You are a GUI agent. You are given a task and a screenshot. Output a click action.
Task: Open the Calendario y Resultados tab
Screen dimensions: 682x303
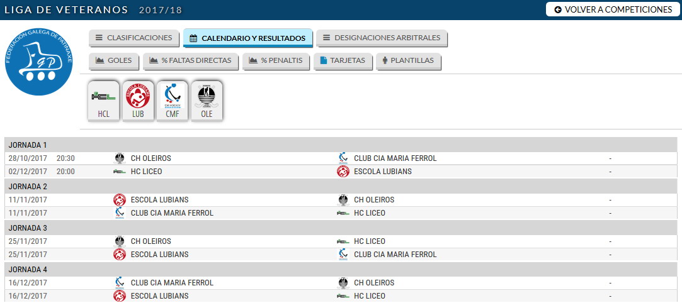click(x=247, y=38)
